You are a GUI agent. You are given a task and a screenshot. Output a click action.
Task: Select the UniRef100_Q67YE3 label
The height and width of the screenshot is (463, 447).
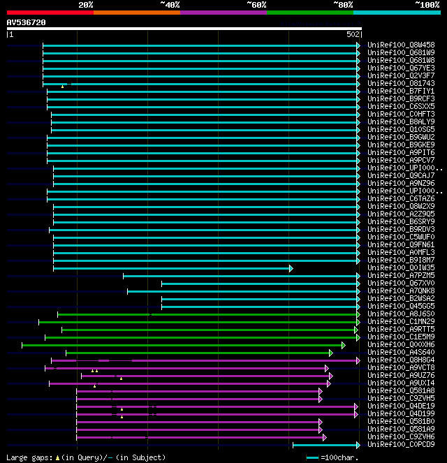tap(401, 68)
